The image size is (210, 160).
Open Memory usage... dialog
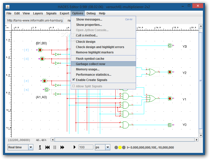pyautogui.click(x=103, y=69)
